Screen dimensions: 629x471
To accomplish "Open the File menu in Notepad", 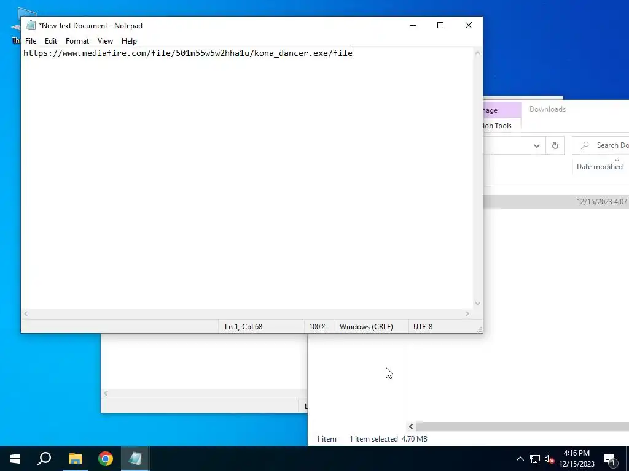I will pyautogui.click(x=31, y=41).
